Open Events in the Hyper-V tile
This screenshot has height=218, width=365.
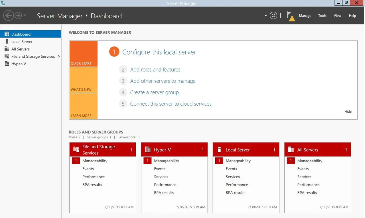click(160, 169)
